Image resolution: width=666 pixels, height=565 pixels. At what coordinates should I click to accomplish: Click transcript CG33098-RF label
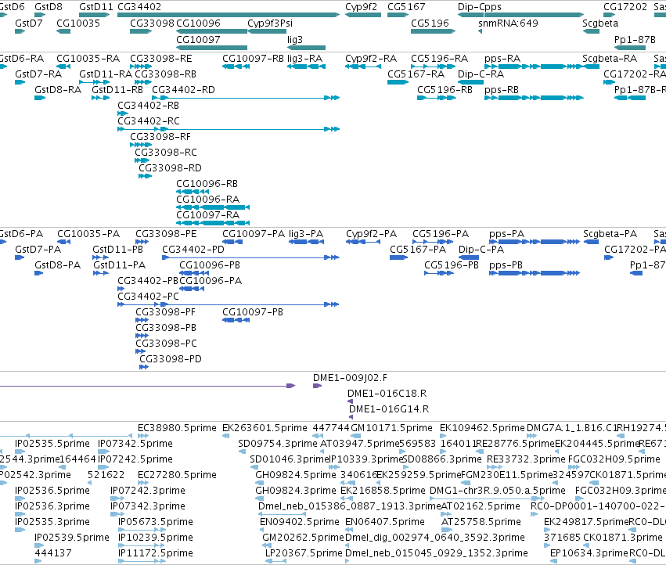pos(160,137)
